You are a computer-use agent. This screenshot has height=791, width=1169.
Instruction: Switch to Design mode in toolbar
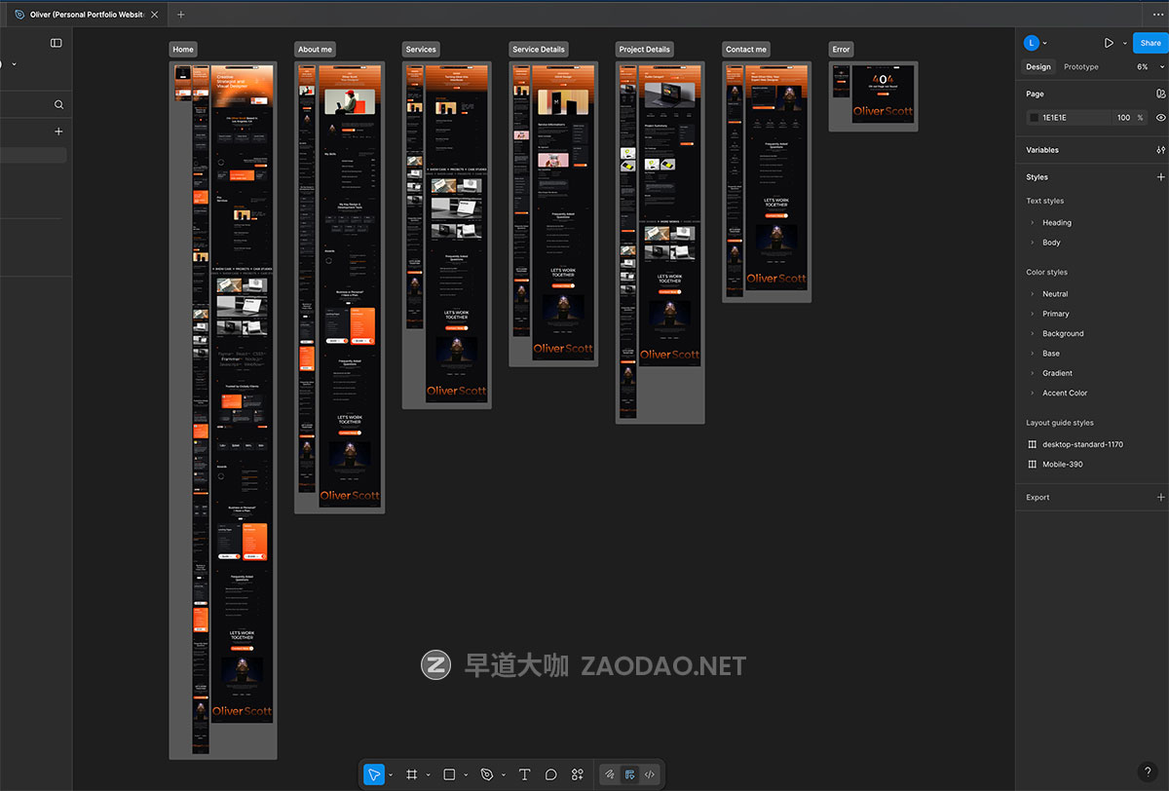click(x=630, y=774)
